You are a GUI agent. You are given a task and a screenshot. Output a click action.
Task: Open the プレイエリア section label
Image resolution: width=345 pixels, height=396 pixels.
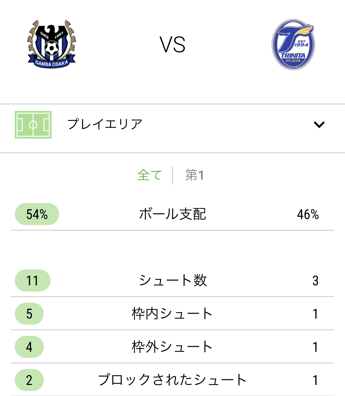[105, 124]
